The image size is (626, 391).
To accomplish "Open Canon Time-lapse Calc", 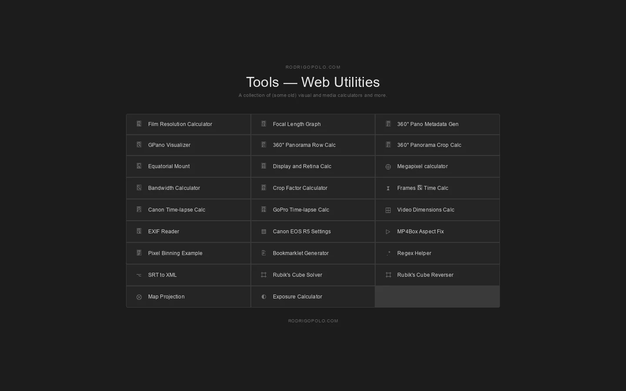I will (189, 210).
